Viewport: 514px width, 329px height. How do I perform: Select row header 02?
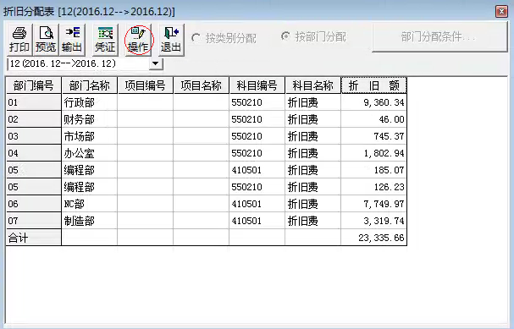click(x=33, y=119)
